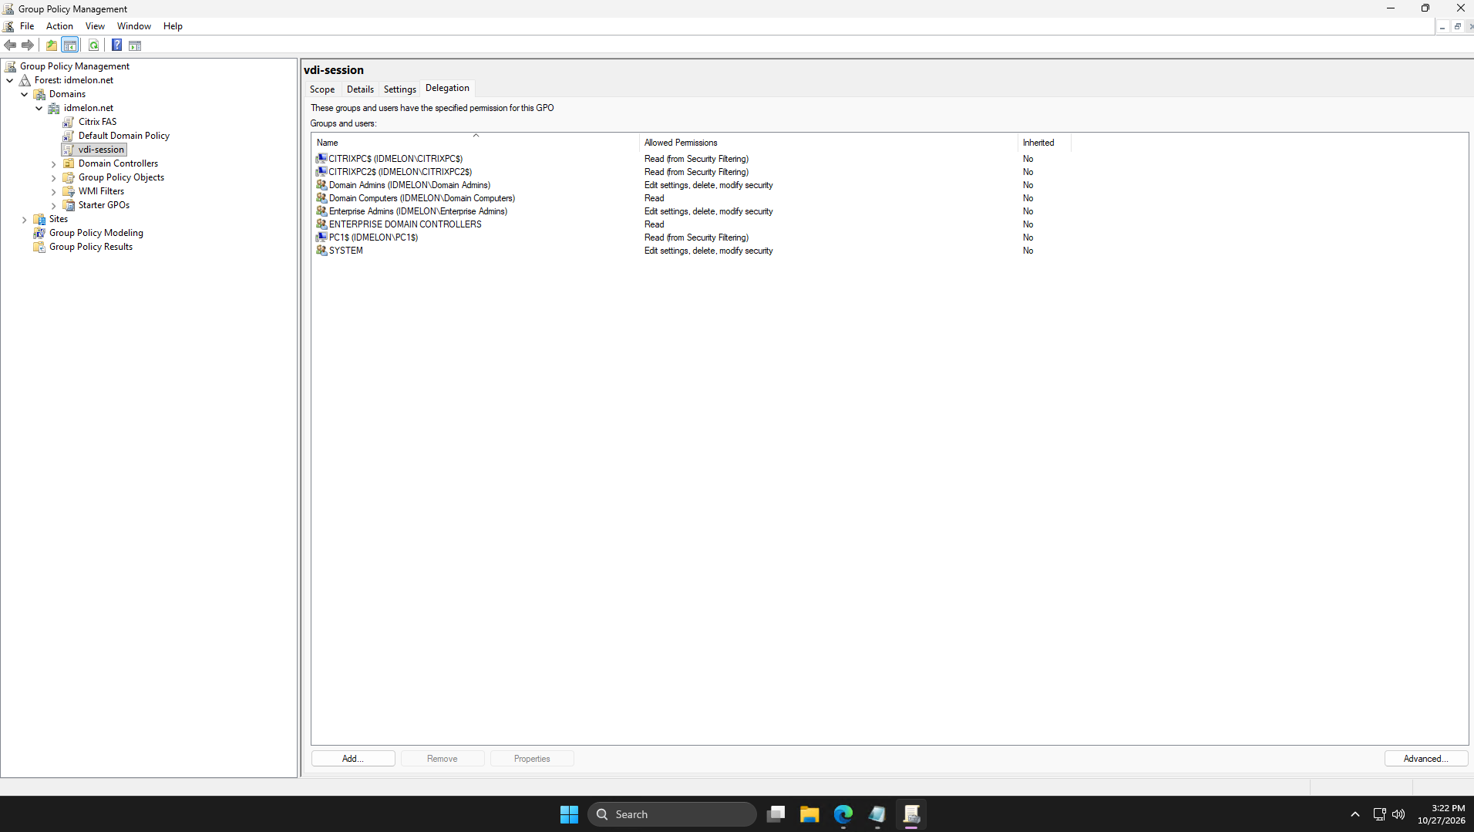The image size is (1474, 832).
Task: Collapse the Forest: idmelon.net node
Action: point(10,80)
